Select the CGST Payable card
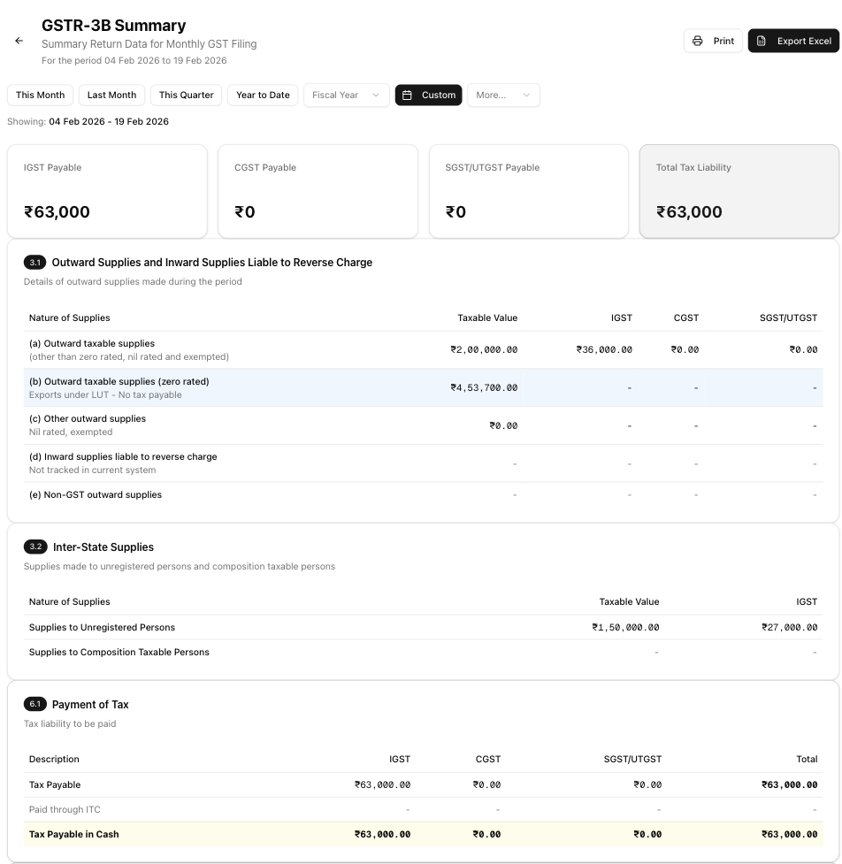842x864 pixels. tap(318, 192)
